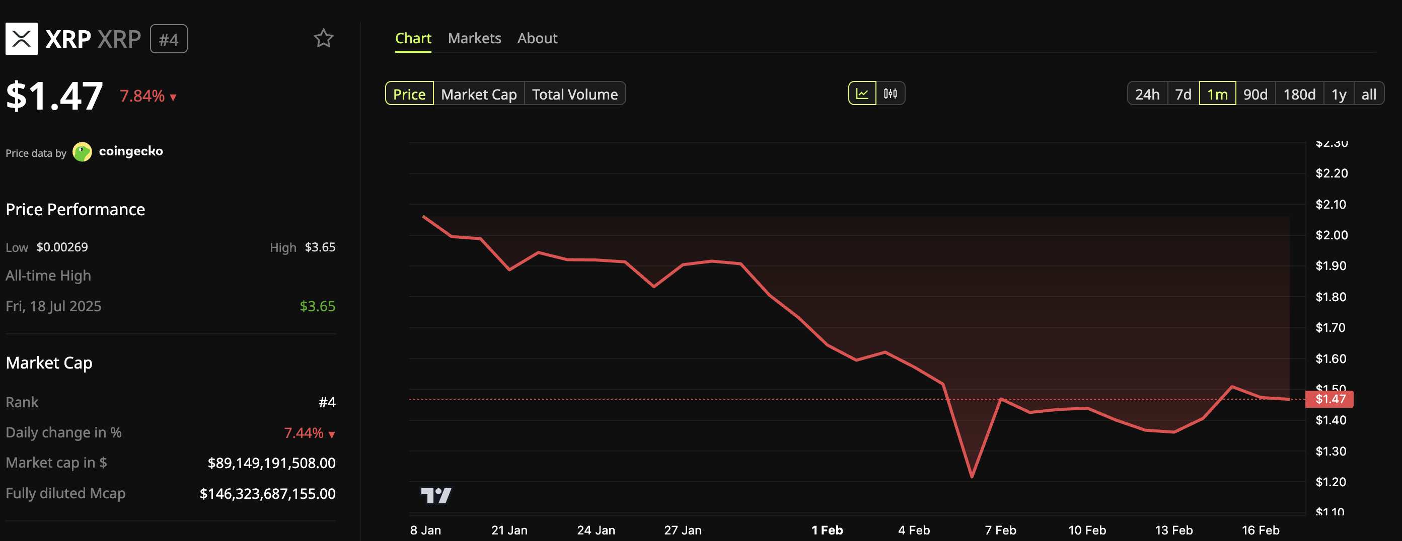Set chart range to 7d
This screenshot has width=1402, height=541.
[x=1183, y=94]
